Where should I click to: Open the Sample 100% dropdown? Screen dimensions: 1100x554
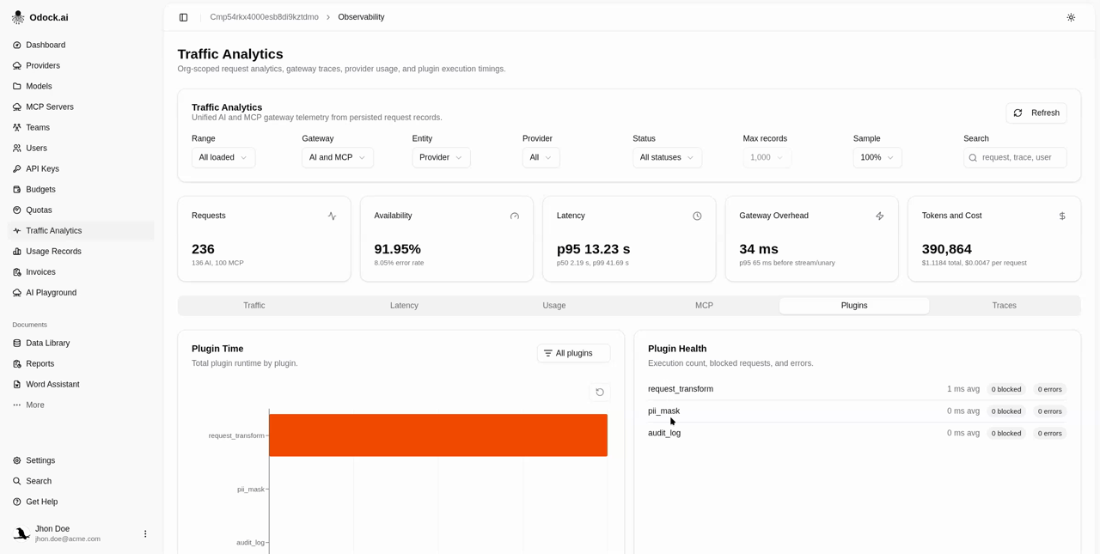[877, 157]
